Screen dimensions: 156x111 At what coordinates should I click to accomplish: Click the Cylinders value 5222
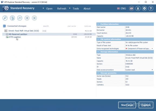click(x=127, y=85)
